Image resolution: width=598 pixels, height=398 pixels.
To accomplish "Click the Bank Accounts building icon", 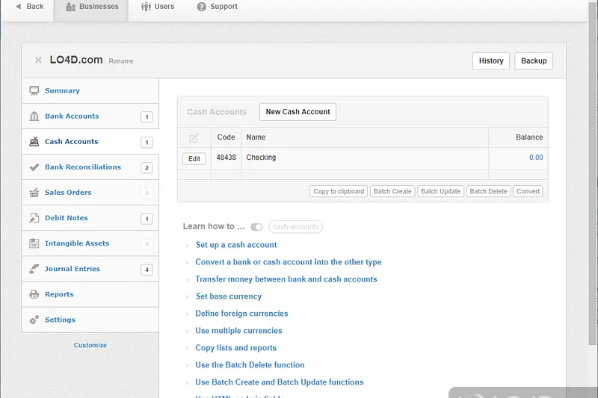I will pyautogui.click(x=34, y=116).
